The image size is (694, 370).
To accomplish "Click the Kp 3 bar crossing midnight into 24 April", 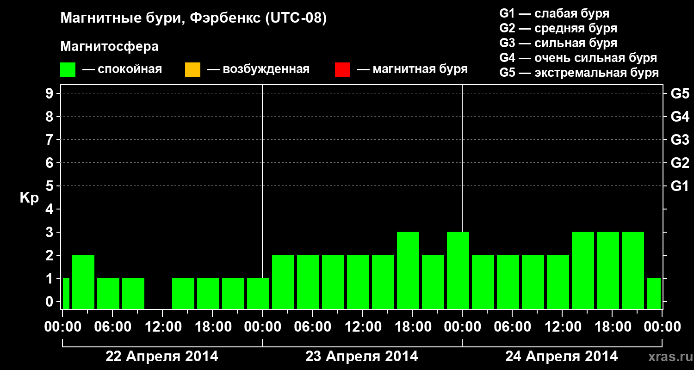I will click(458, 270).
